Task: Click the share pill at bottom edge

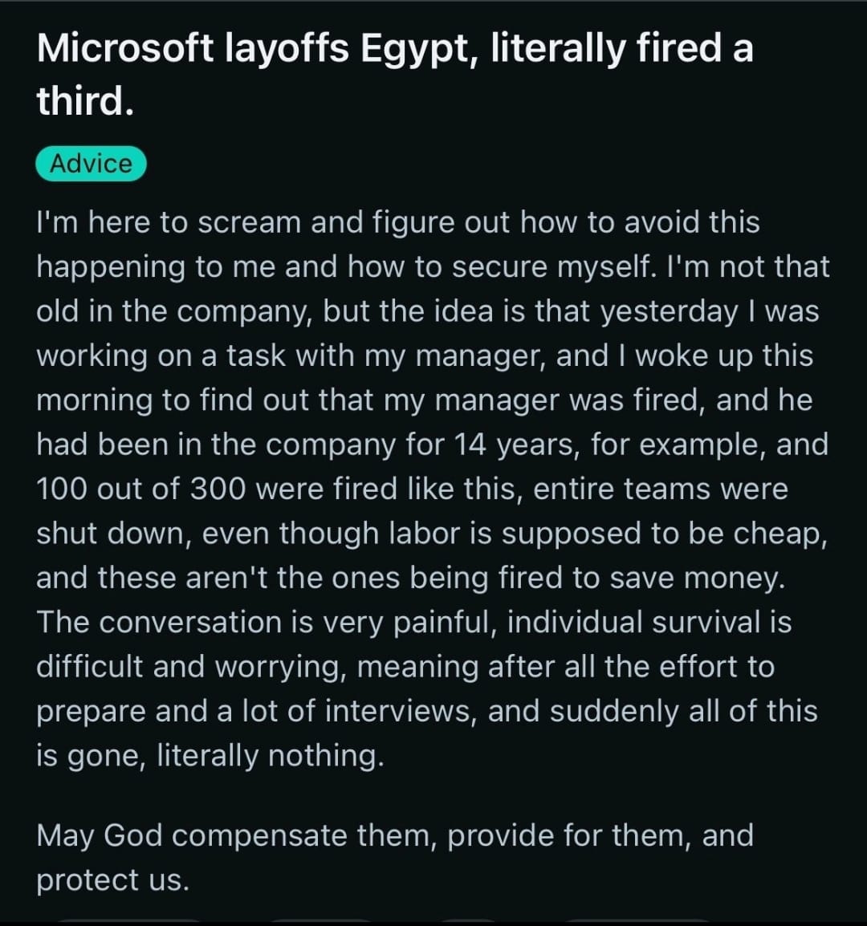Action: click(638, 923)
